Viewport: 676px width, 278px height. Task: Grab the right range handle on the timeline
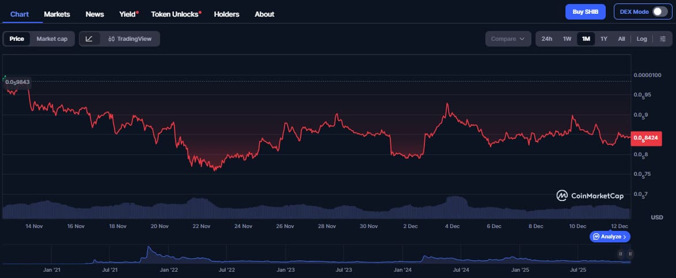coord(630,253)
